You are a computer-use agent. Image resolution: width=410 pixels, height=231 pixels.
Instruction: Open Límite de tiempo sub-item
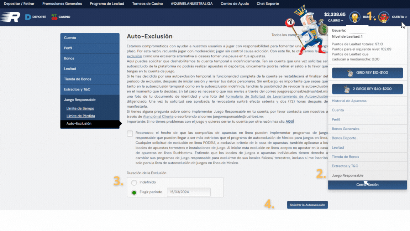point(80,108)
